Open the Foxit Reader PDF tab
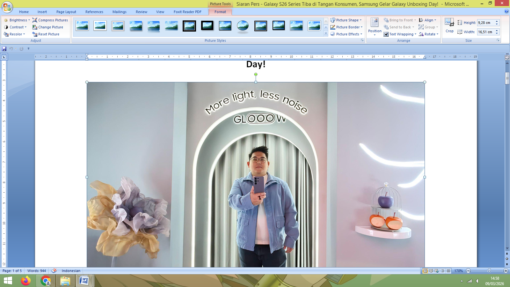The width and height of the screenshot is (510, 287). point(187,12)
